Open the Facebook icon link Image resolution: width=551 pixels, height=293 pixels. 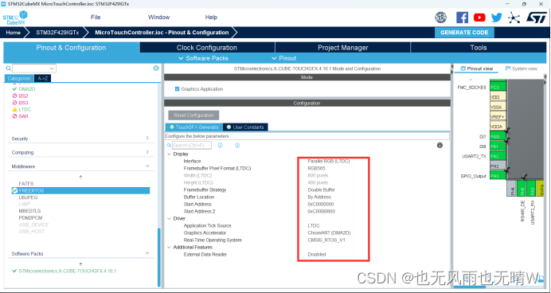click(x=462, y=18)
